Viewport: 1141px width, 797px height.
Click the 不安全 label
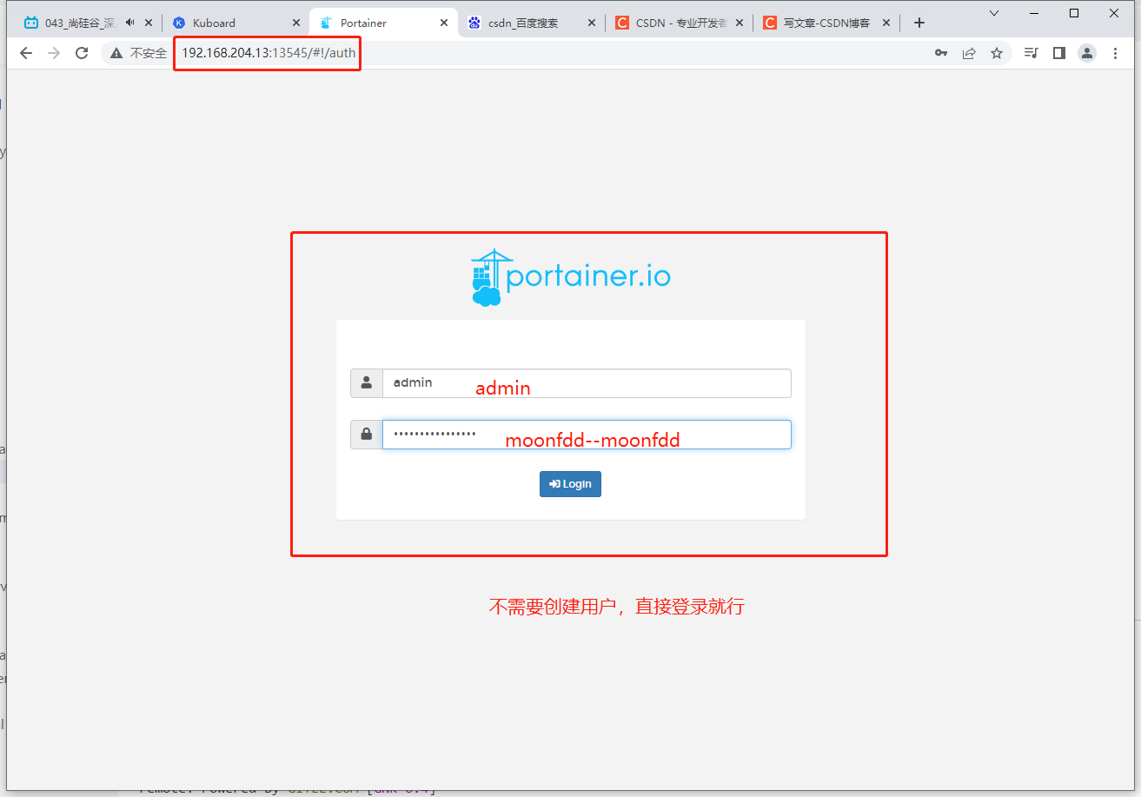148,53
